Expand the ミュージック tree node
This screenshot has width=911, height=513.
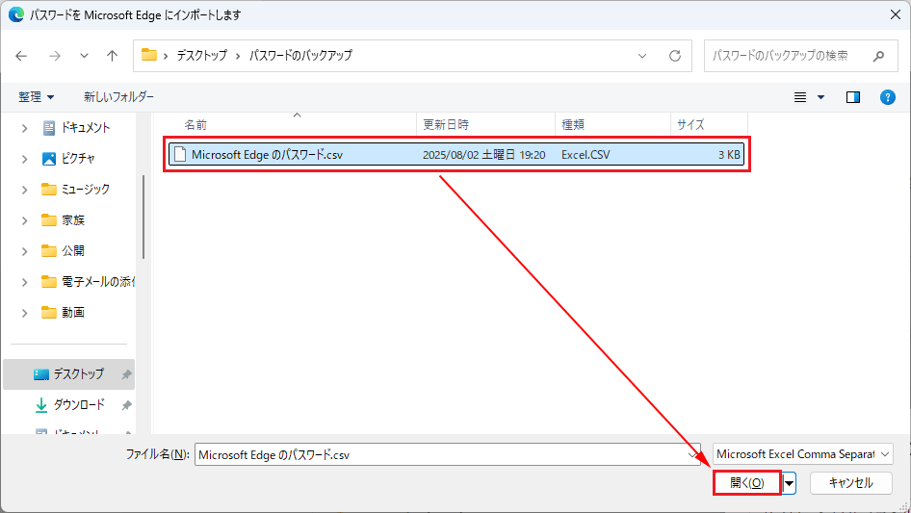24,190
